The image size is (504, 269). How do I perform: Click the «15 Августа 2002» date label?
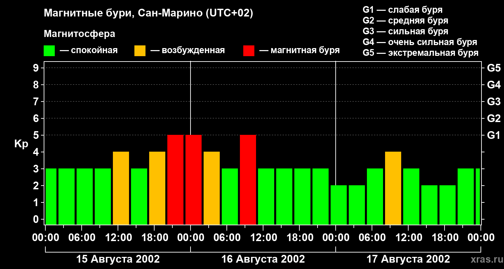point(118,259)
